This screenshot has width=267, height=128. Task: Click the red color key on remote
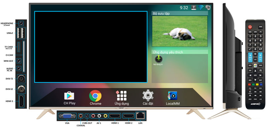[x=249, y=84]
